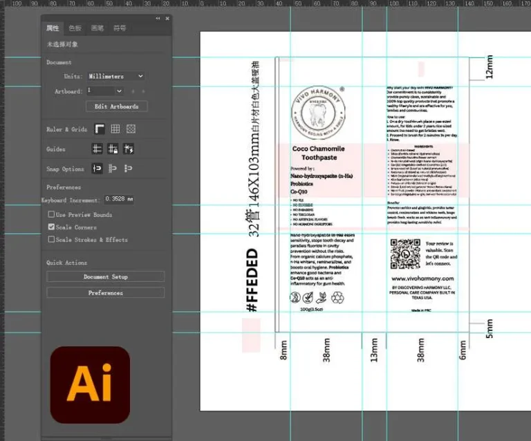Toggle the smart guides icon

click(x=129, y=149)
